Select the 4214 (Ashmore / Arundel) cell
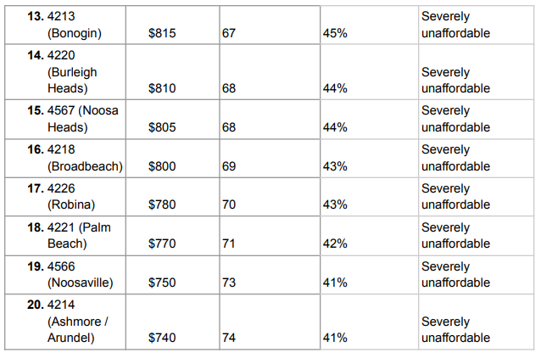The height and width of the screenshot is (358, 541). tap(65, 322)
